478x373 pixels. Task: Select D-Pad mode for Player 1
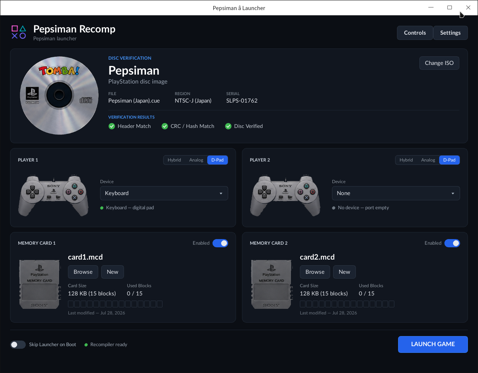click(217, 160)
